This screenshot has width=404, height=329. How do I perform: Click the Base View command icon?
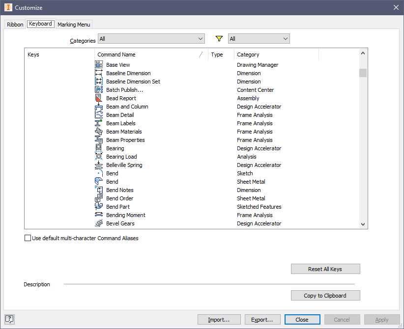99,65
